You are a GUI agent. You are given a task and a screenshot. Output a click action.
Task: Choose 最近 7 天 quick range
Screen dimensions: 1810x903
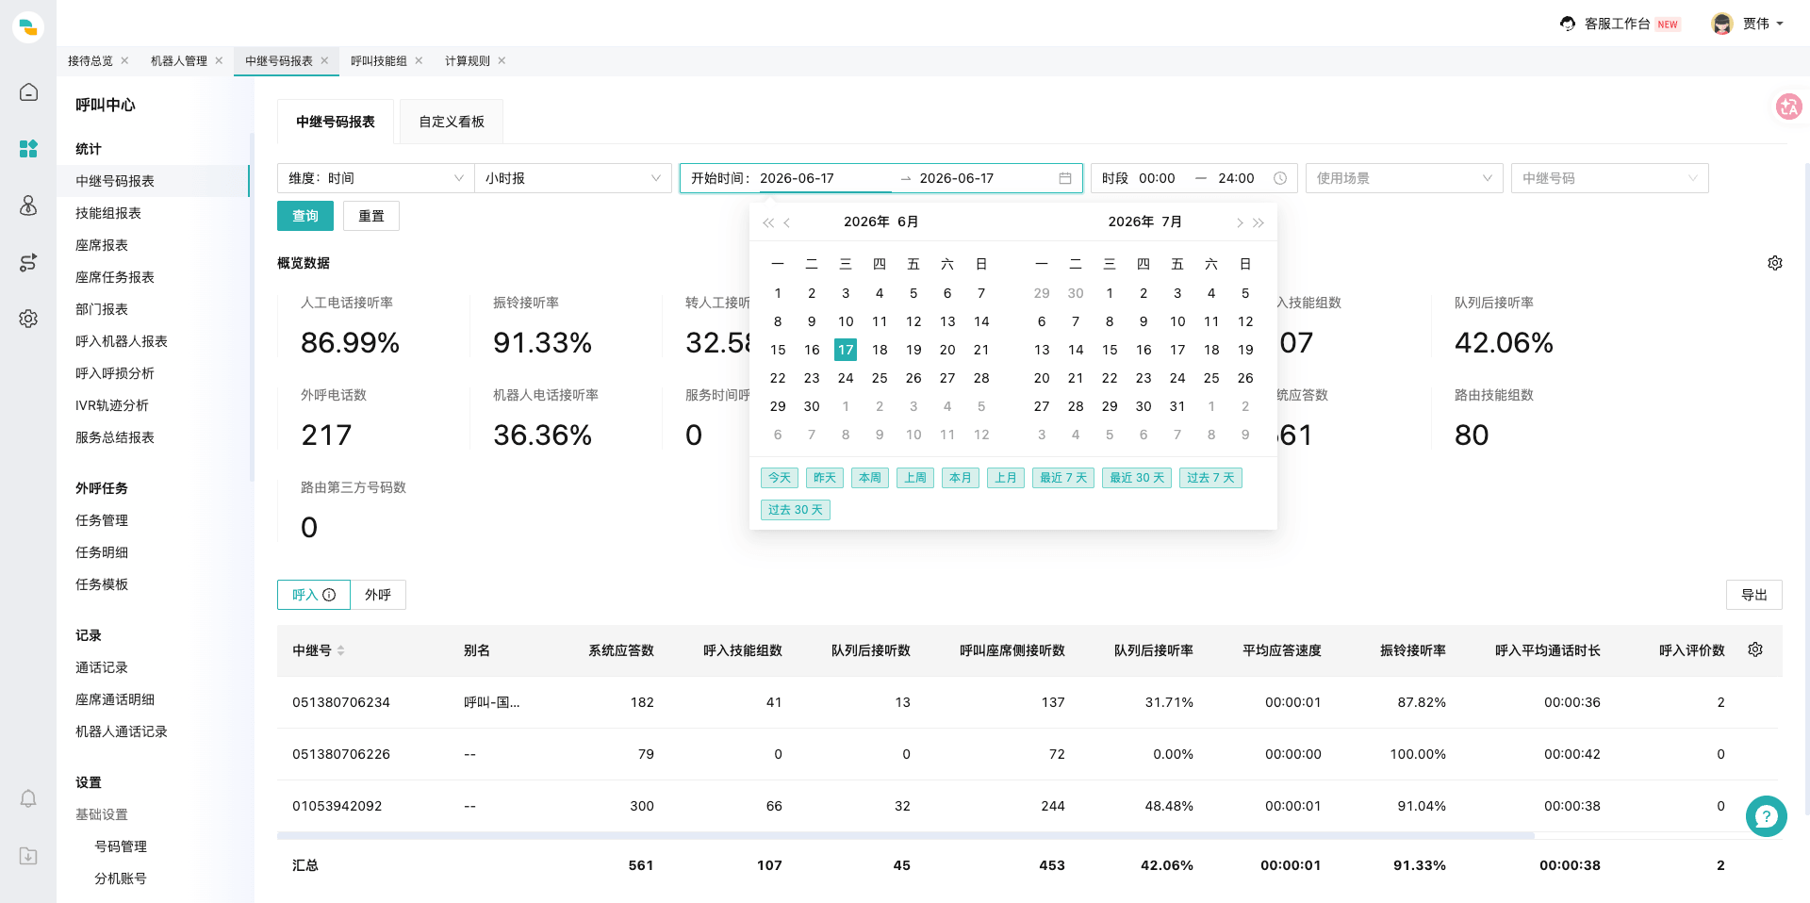point(1063,478)
